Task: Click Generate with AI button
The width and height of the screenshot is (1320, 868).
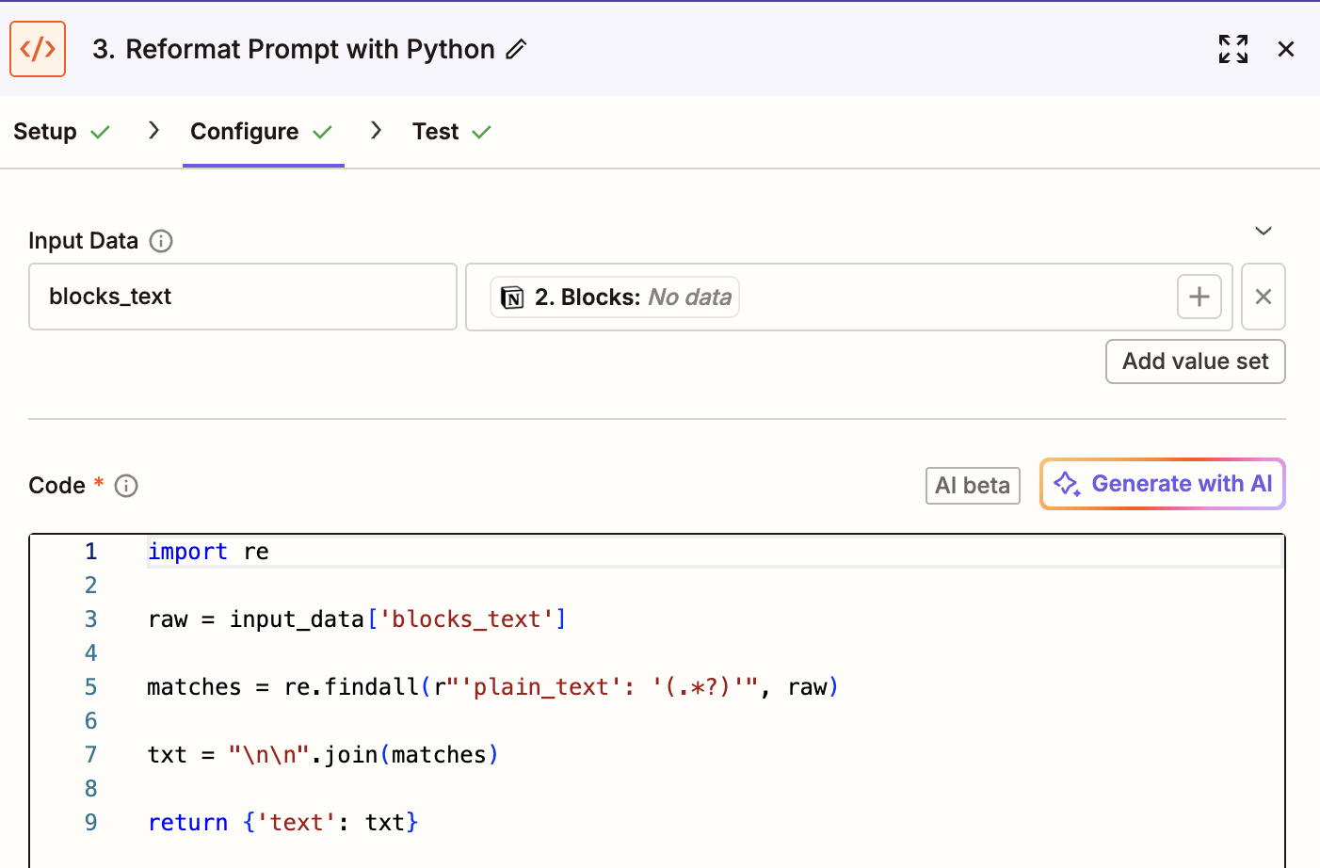Action: [1162, 484]
